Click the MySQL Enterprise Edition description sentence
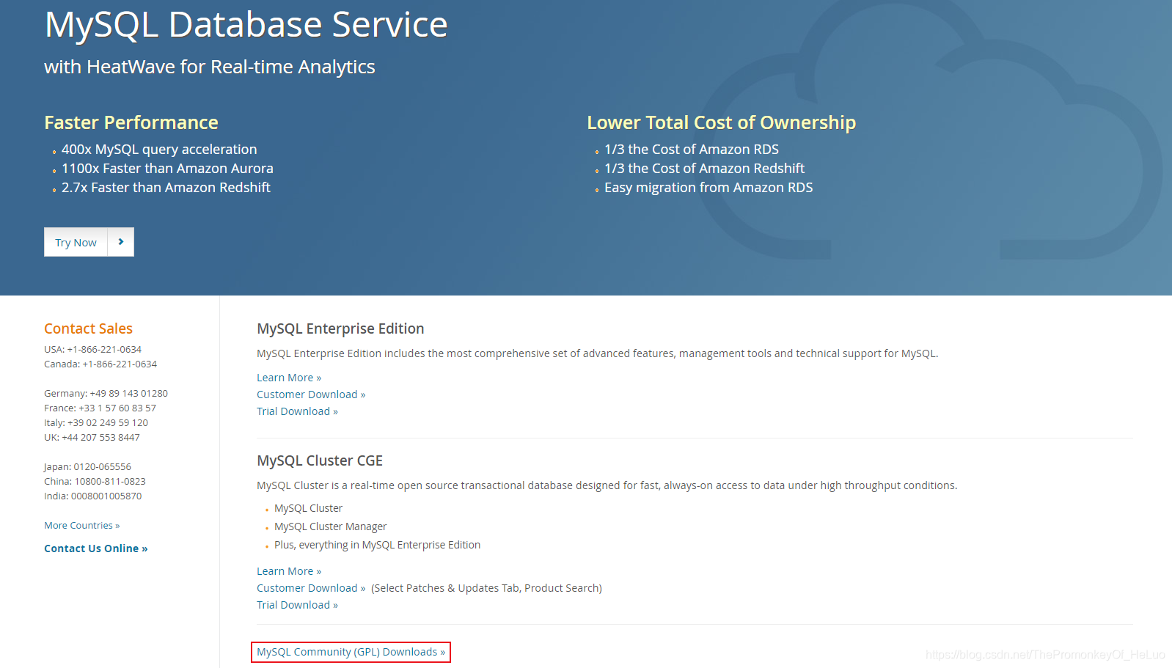This screenshot has height=668, width=1172. click(x=597, y=353)
